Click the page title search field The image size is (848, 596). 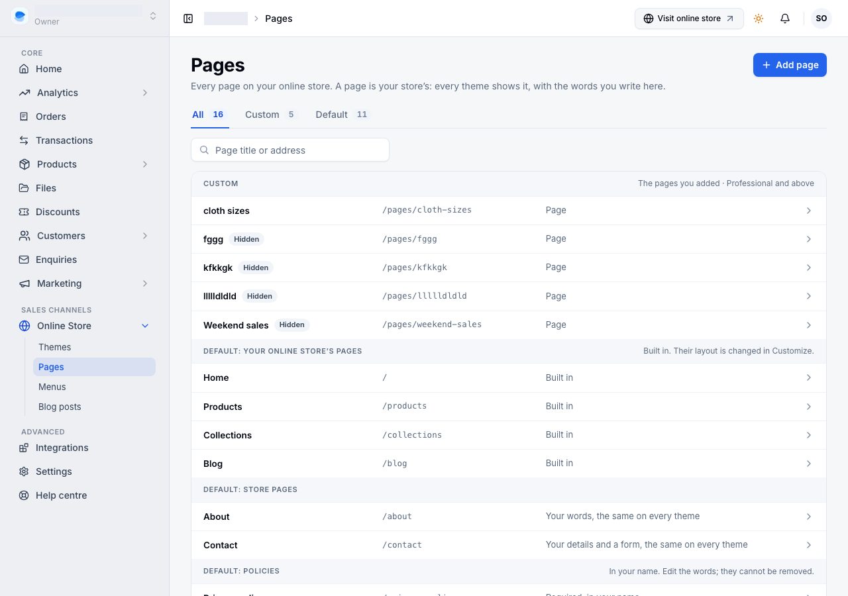click(290, 150)
